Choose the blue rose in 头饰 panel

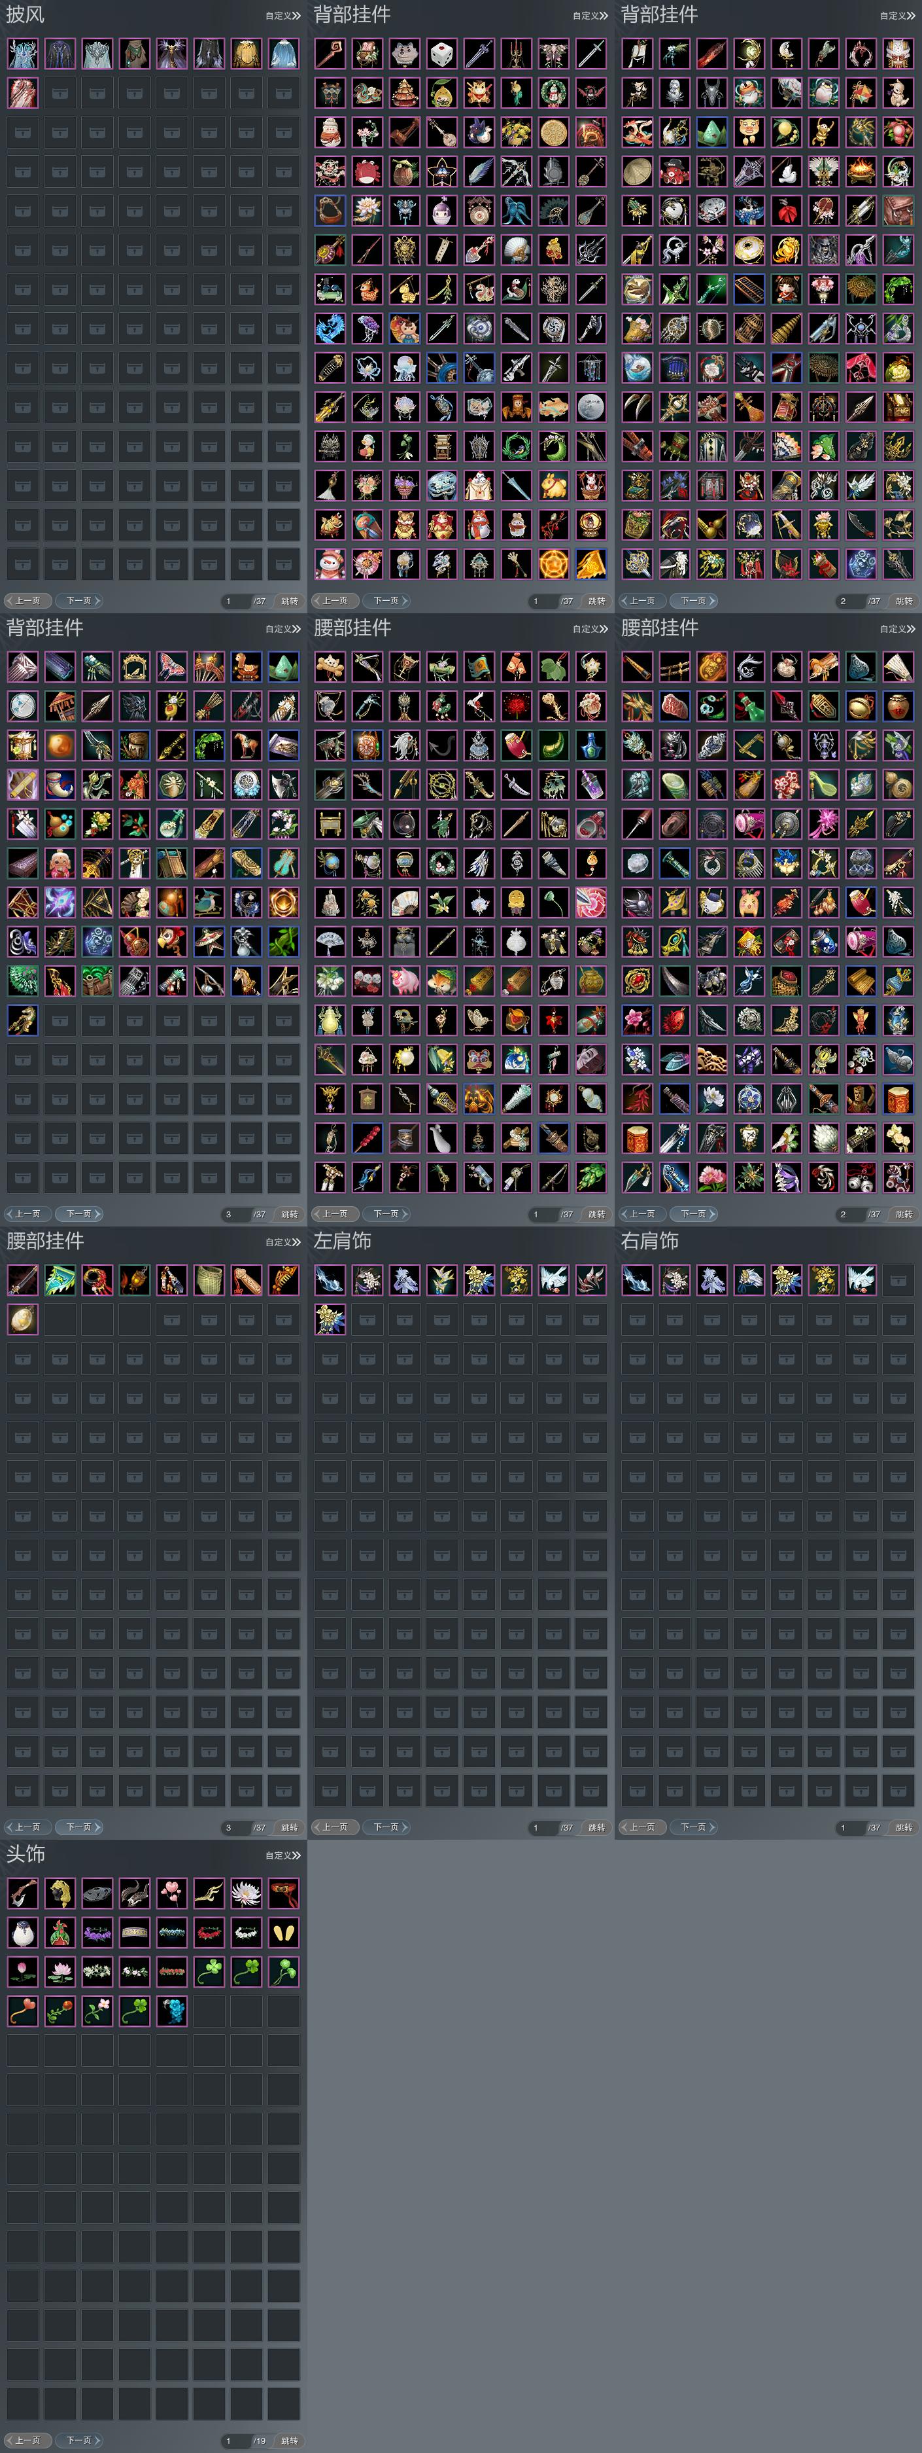point(172,2011)
